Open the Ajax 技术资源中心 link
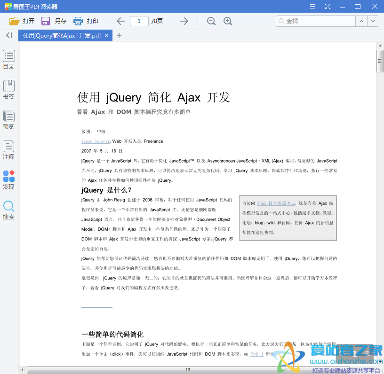384x374 pixels. coord(276,203)
